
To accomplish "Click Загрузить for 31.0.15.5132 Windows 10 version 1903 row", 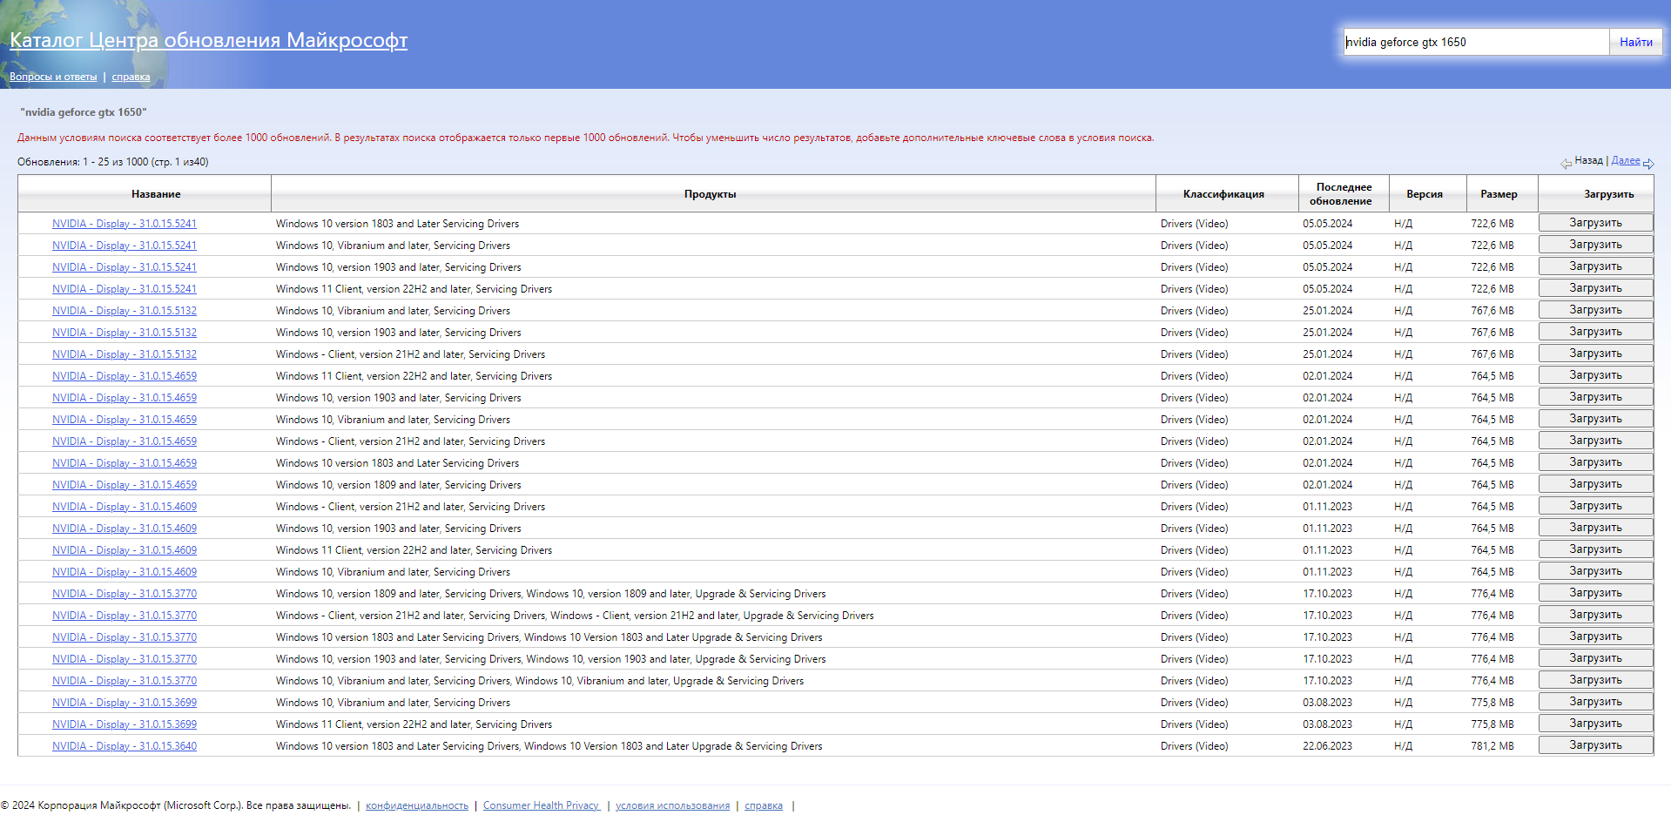I will point(1595,332).
